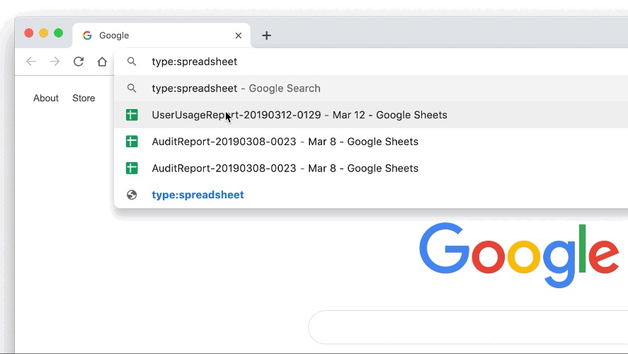Click the Forward navigation arrow
The image size is (628, 354).
coord(55,62)
